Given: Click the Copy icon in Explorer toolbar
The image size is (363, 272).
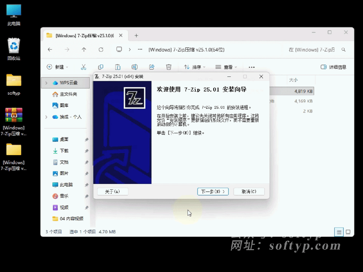Looking at the screenshot, I should pos(100,67).
